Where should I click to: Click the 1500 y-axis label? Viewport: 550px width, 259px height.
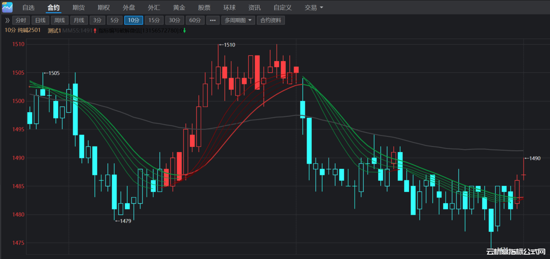[x=18, y=101]
